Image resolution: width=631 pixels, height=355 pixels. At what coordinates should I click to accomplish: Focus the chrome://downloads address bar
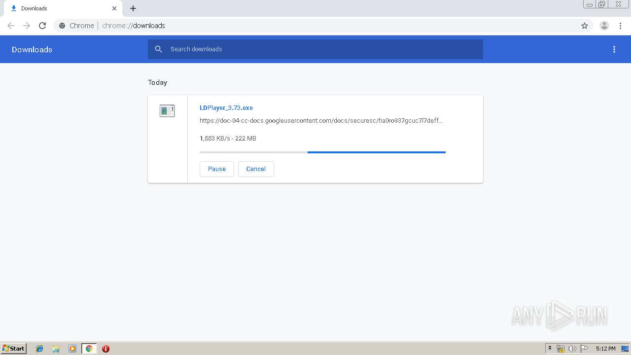tap(315, 26)
